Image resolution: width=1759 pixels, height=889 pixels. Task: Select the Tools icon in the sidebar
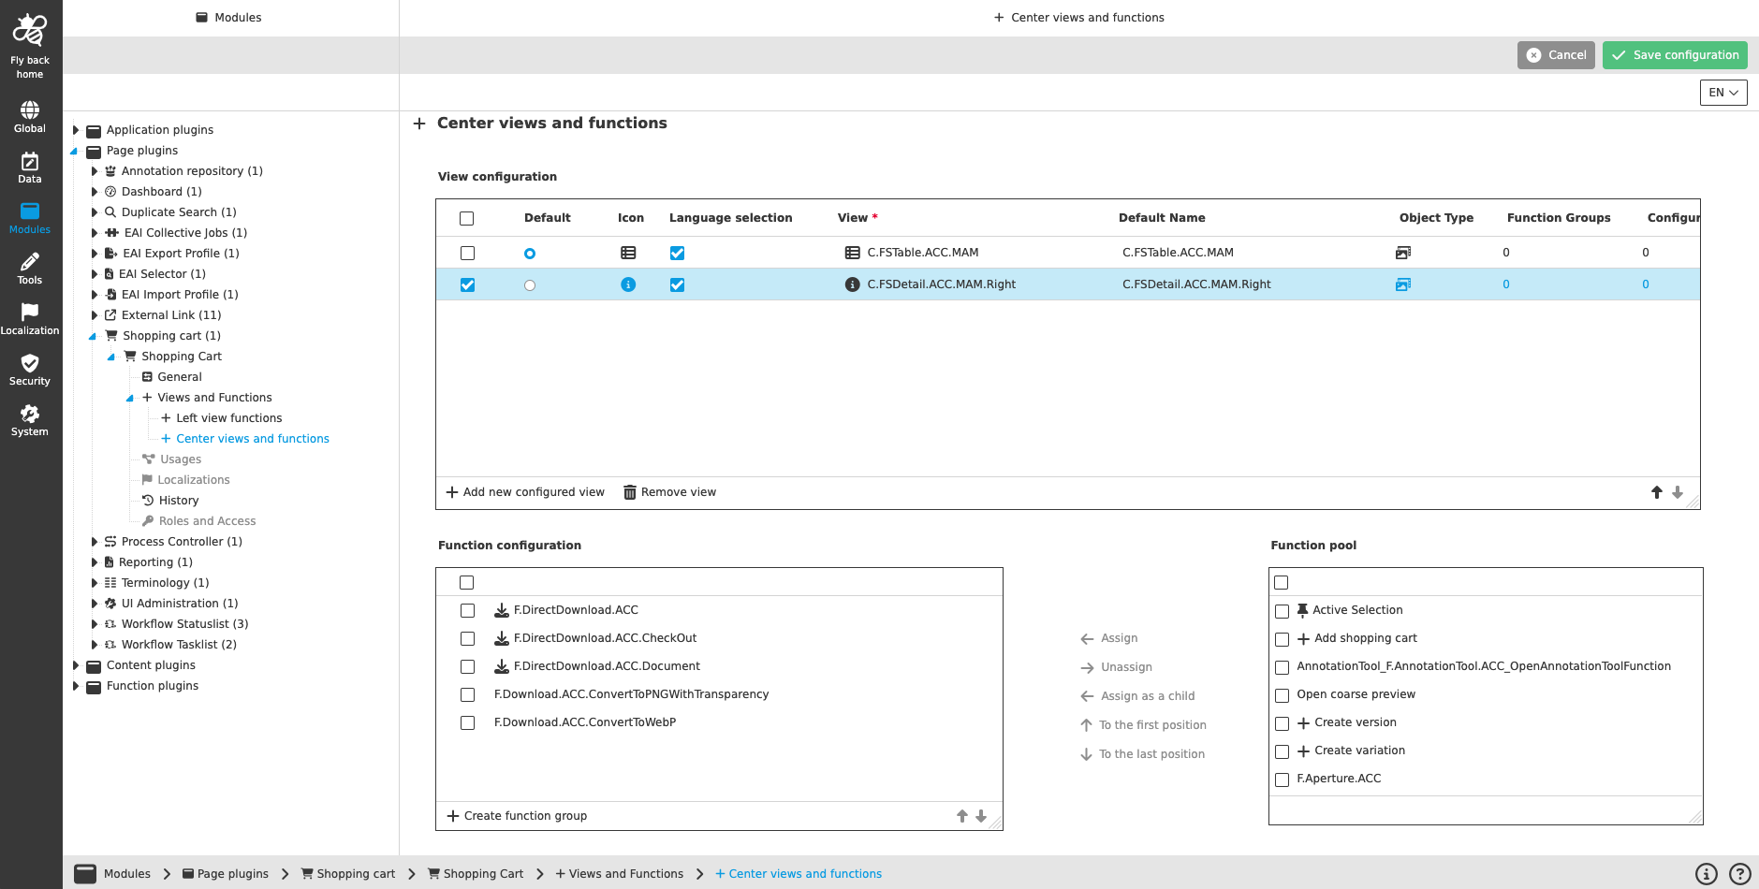click(29, 265)
